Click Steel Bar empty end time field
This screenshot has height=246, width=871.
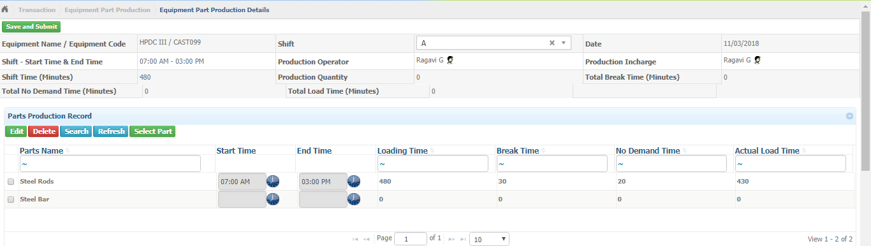(323, 199)
